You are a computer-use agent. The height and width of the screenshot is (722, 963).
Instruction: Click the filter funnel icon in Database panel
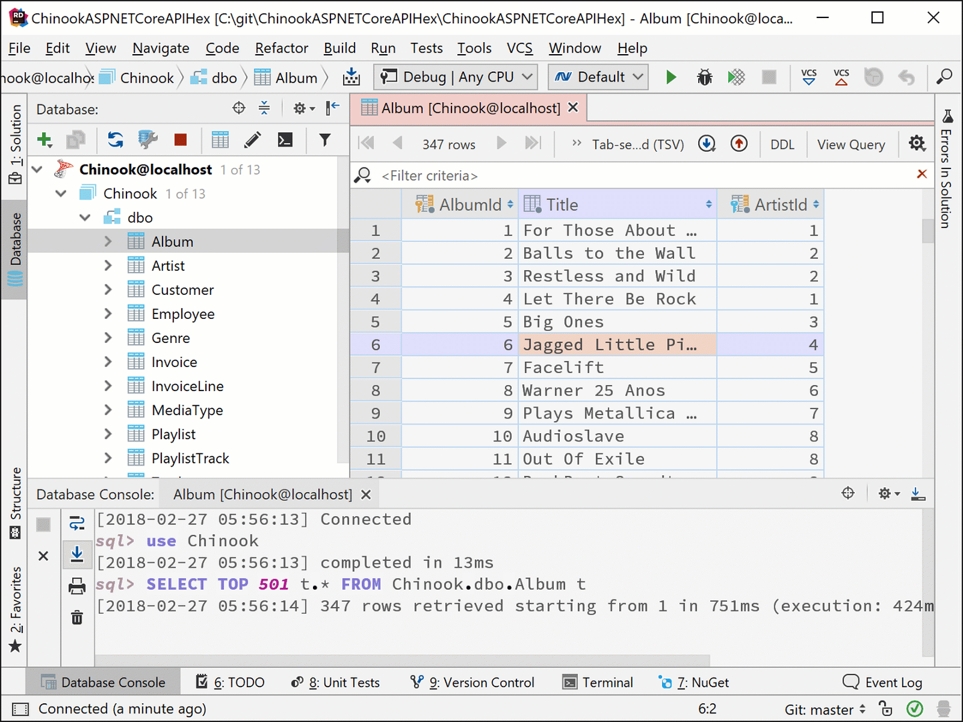[x=325, y=140]
